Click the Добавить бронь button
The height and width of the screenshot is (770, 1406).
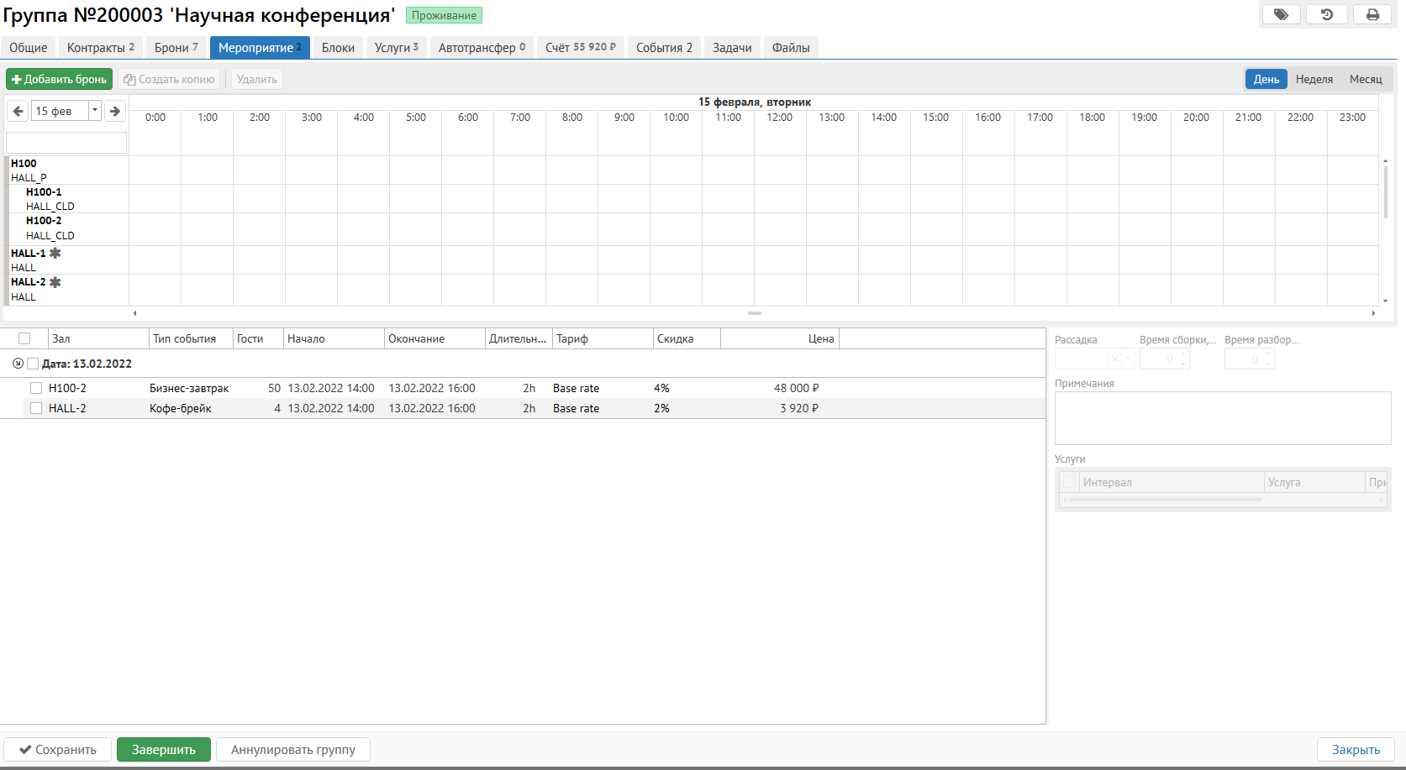tap(59, 79)
